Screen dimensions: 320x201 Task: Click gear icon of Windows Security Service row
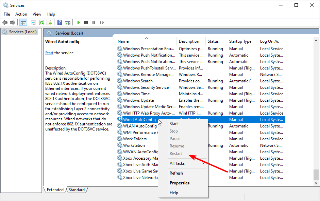119,87
